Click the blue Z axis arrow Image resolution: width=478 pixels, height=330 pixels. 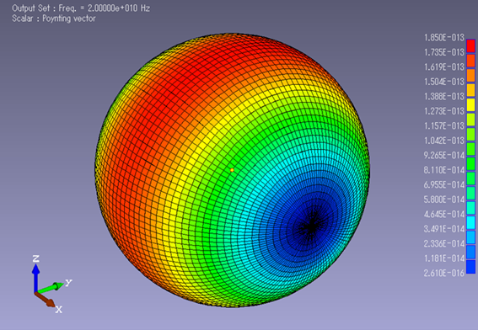(x=36, y=278)
